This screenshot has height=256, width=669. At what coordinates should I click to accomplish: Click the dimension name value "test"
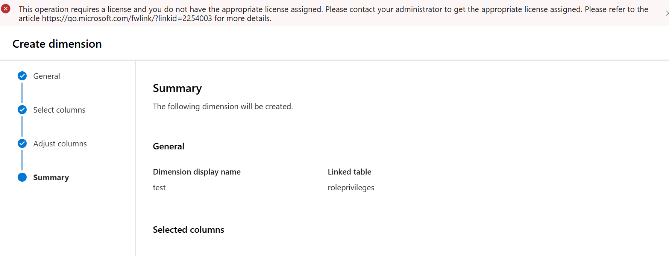pos(159,188)
